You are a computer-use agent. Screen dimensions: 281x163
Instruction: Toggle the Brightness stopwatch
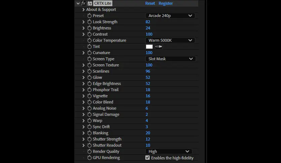pos(89,28)
